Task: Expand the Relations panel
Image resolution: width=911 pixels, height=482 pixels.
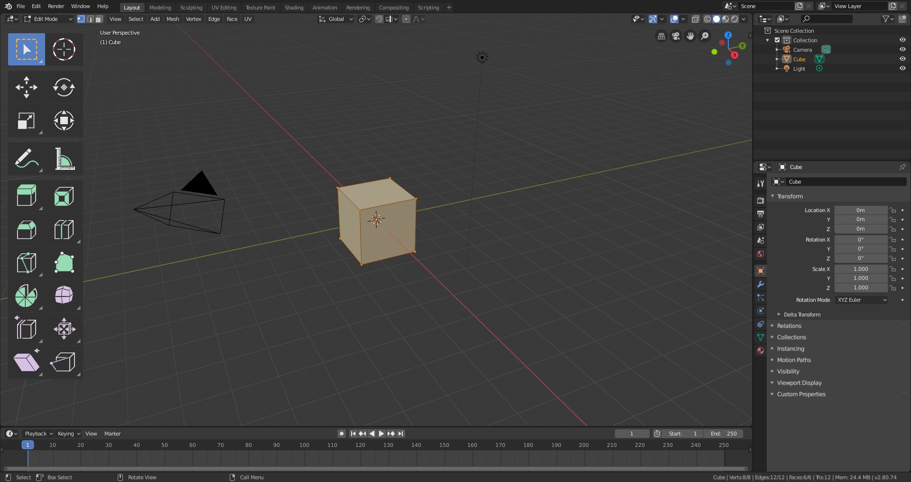Action: [x=789, y=326]
